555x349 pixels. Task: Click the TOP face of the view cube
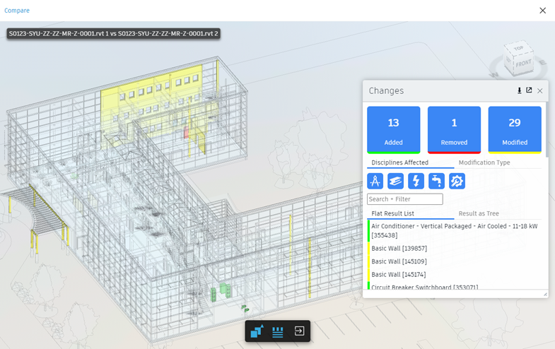tap(518, 48)
